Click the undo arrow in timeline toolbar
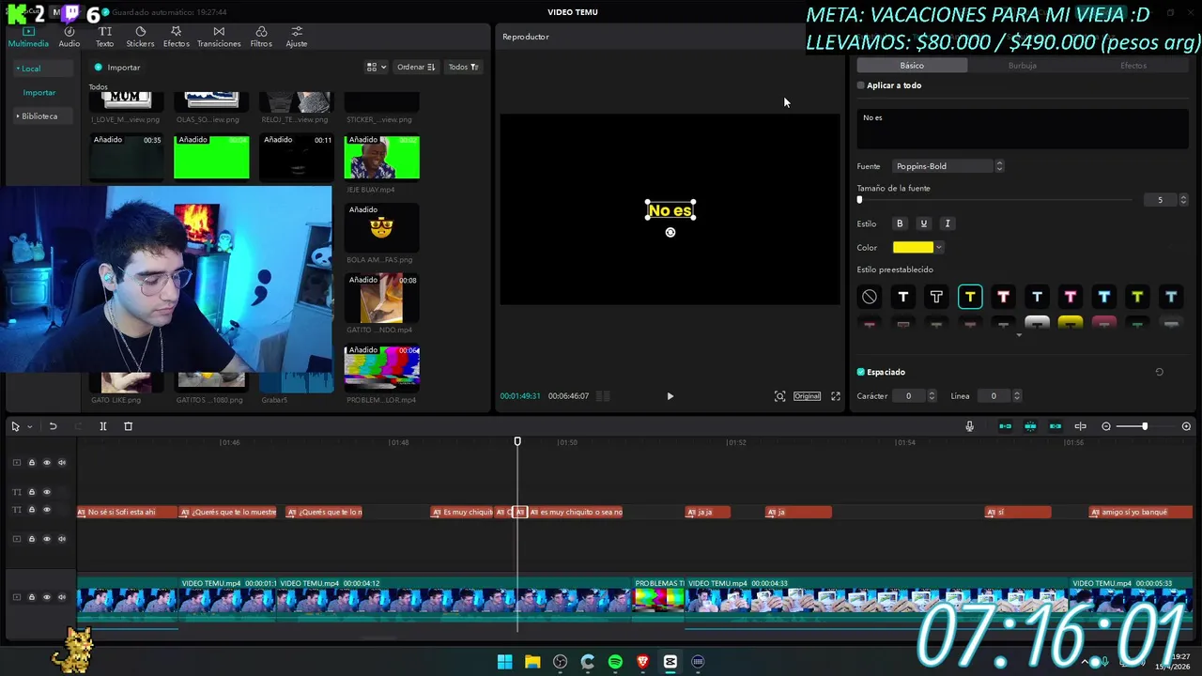The width and height of the screenshot is (1202, 676). (x=53, y=426)
